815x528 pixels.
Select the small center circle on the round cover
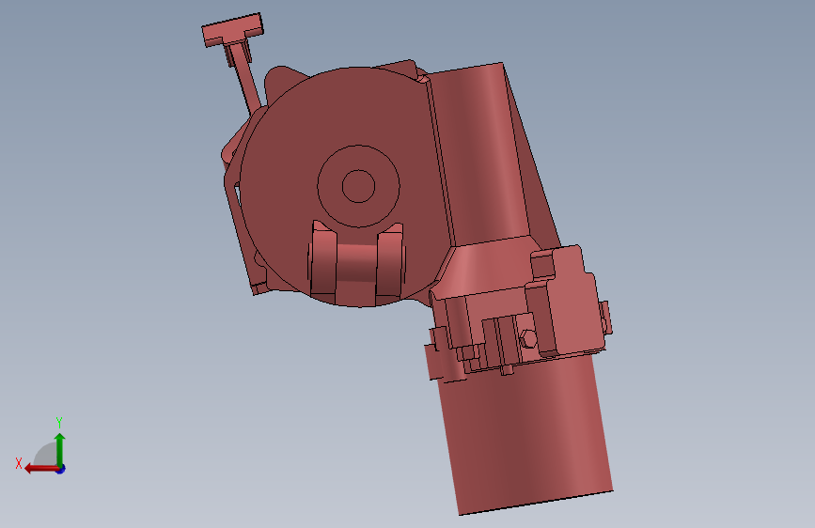pos(358,186)
